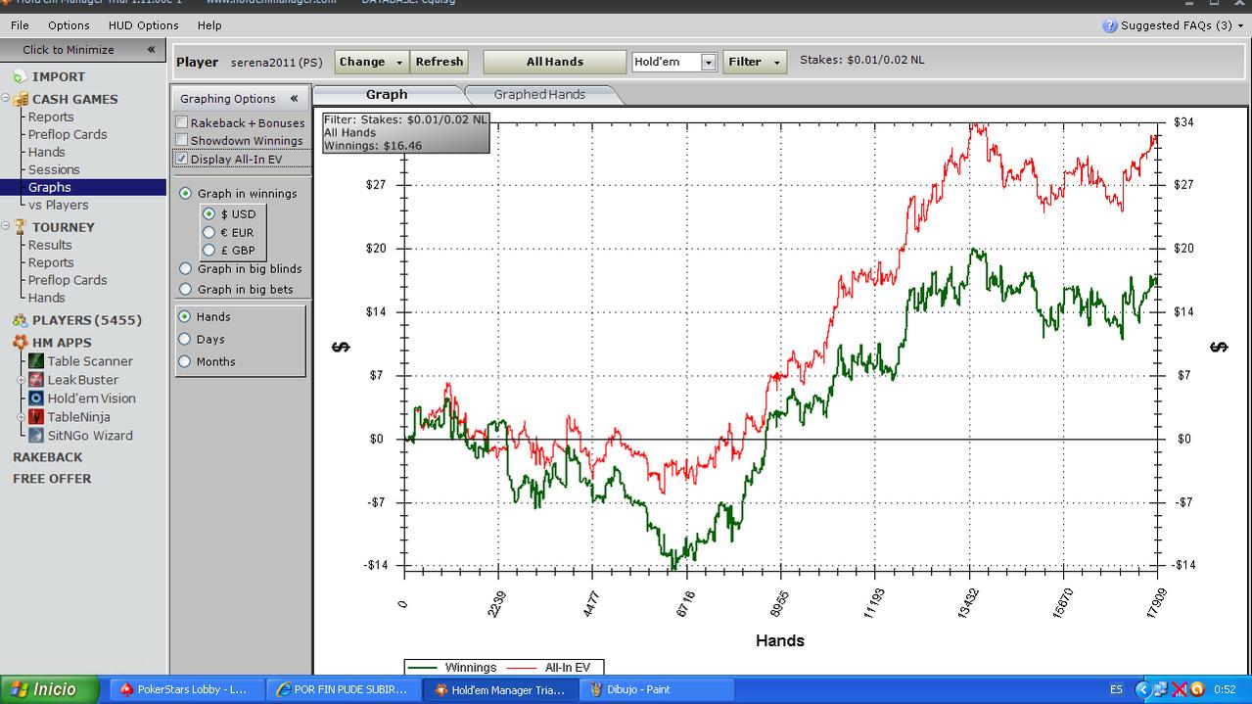Click the Hold'em Manager taskbar window

point(500,689)
